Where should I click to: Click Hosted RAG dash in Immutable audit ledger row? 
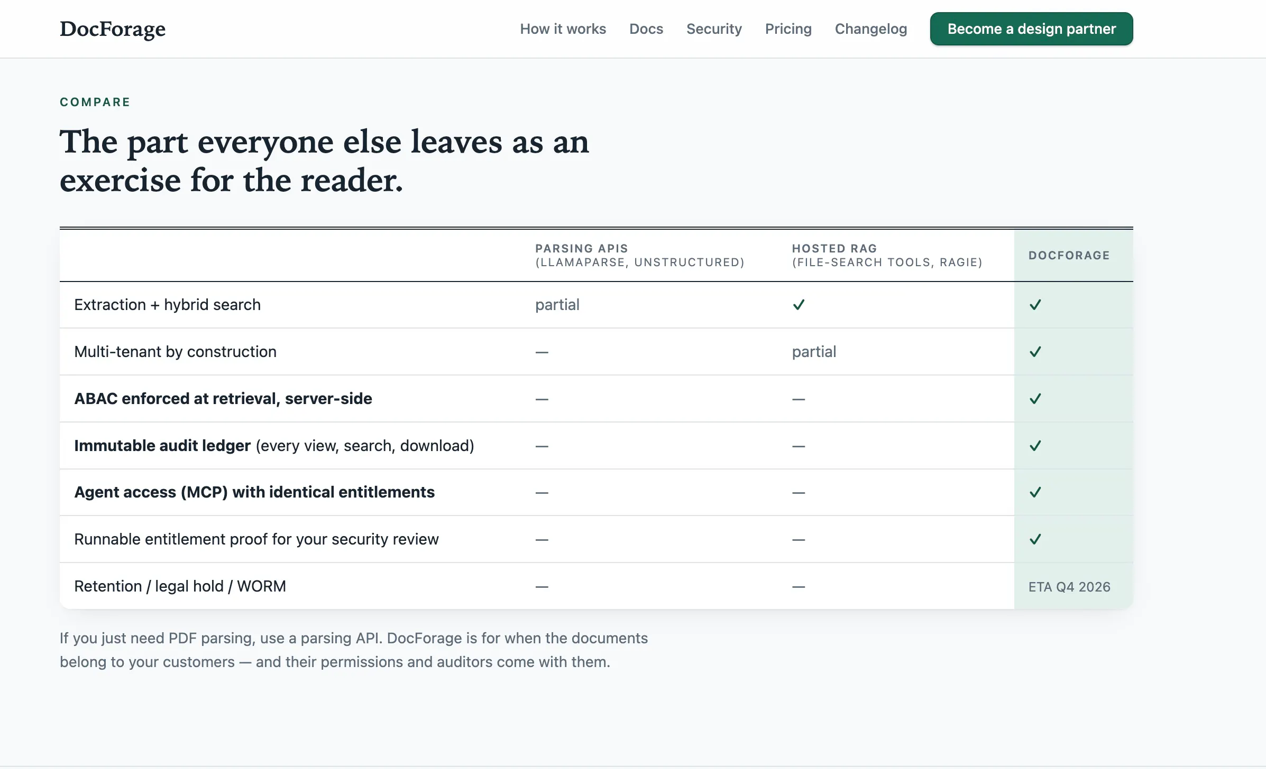799,446
